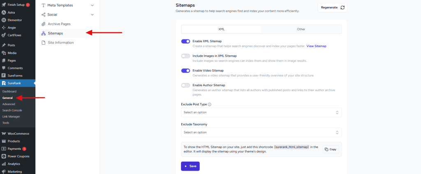Toggle the Enable Author Sitemap switch
The width and height of the screenshot is (421, 174).
tap(185, 85)
